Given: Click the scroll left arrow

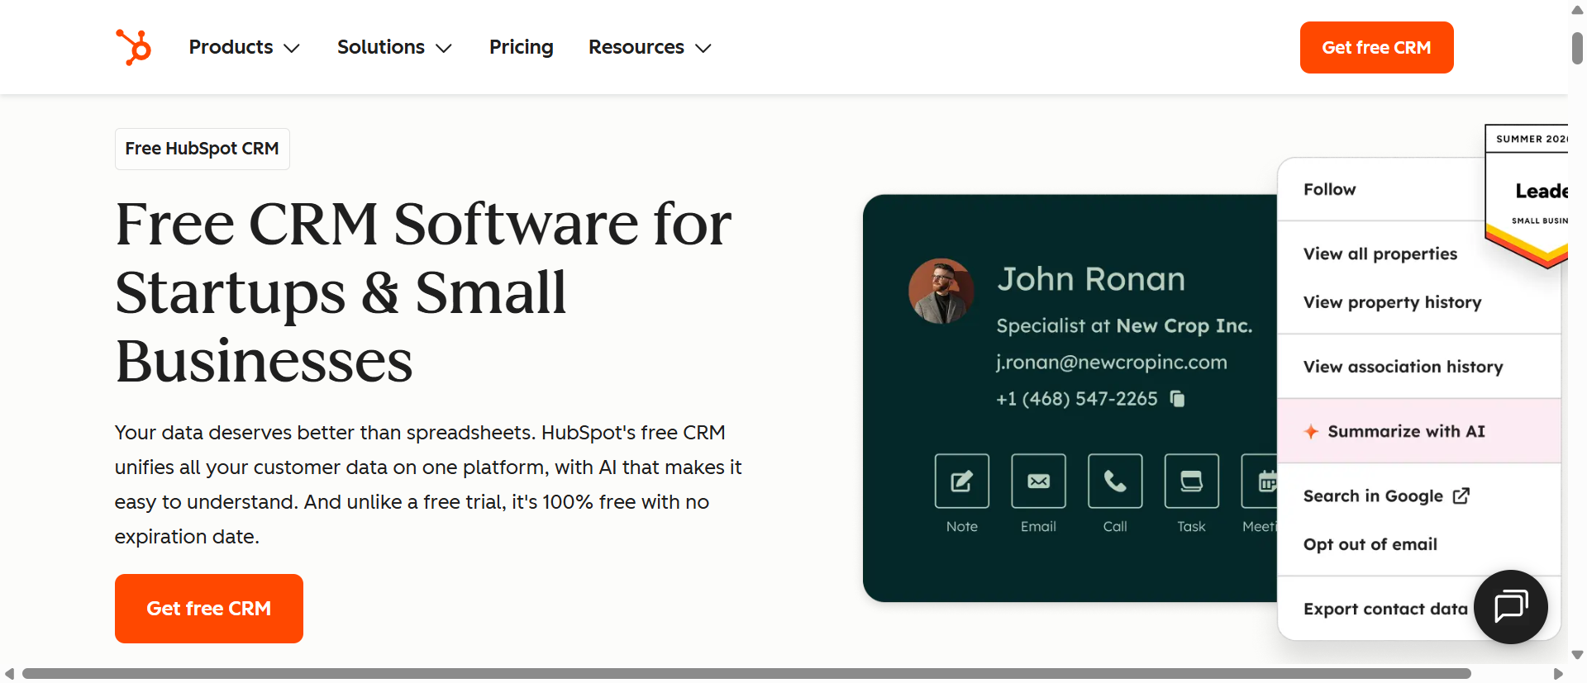Looking at the screenshot, I should tap(10, 674).
